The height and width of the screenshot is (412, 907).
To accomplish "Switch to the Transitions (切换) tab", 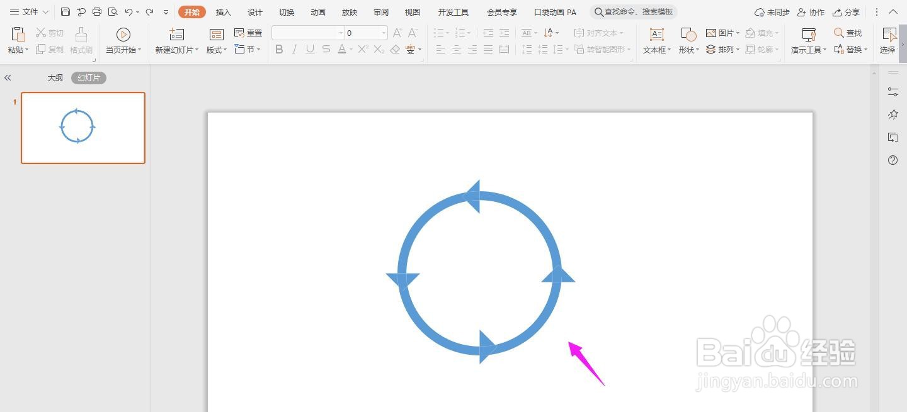I will [287, 12].
